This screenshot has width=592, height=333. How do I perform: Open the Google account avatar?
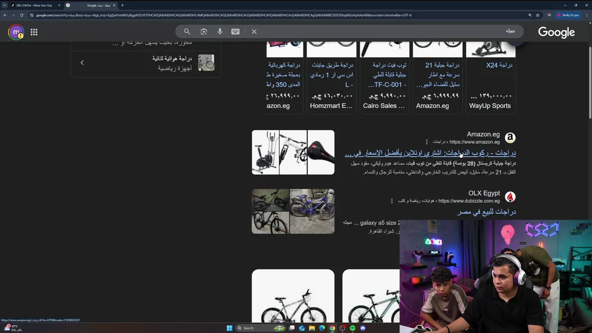click(16, 32)
